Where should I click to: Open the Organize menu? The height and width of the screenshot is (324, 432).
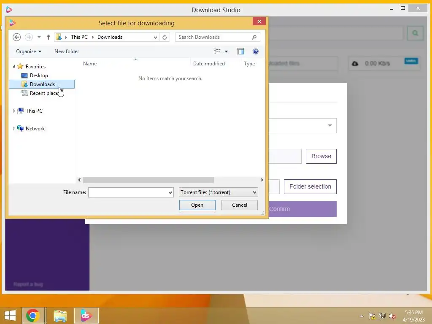click(x=29, y=51)
